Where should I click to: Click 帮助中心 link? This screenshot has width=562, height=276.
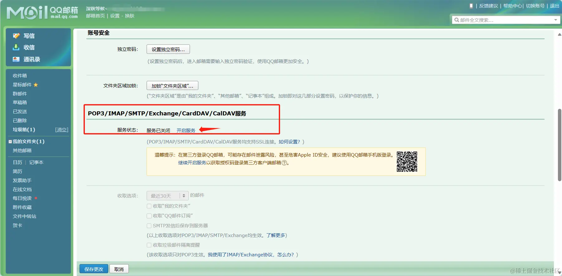(x=512, y=6)
